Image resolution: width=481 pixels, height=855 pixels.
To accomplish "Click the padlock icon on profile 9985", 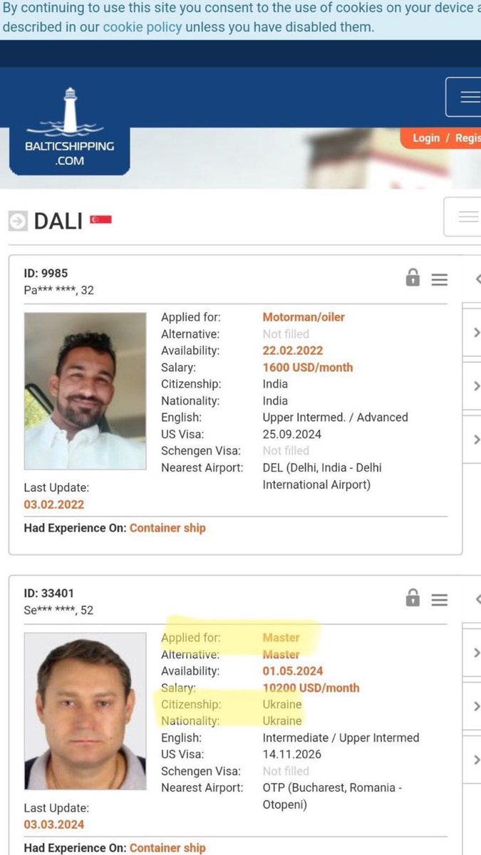I will [x=413, y=278].
